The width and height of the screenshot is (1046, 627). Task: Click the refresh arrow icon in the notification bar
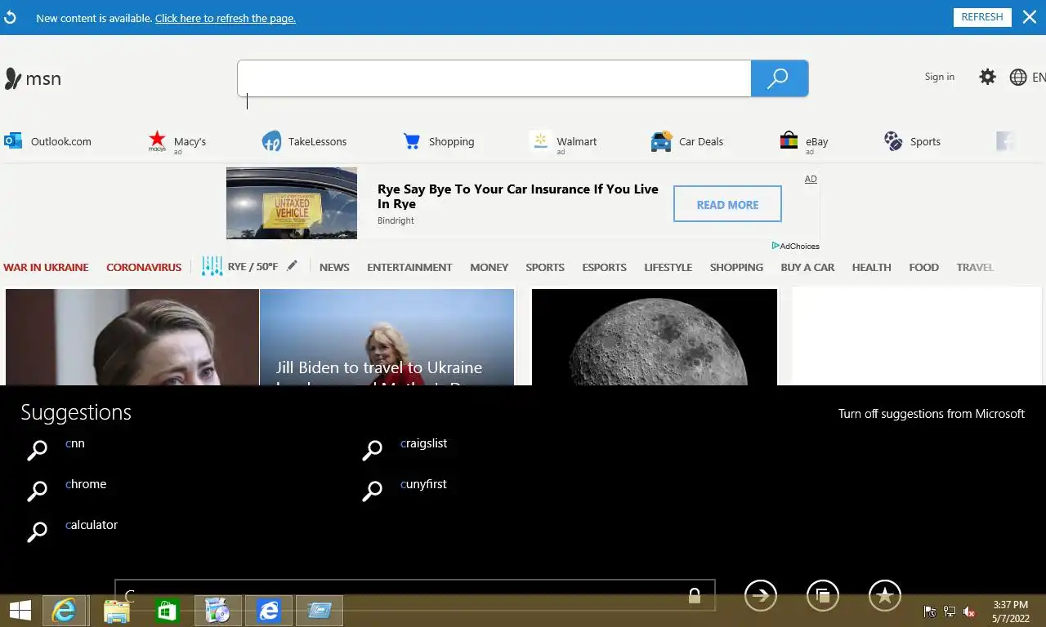(x=10, y=17)
